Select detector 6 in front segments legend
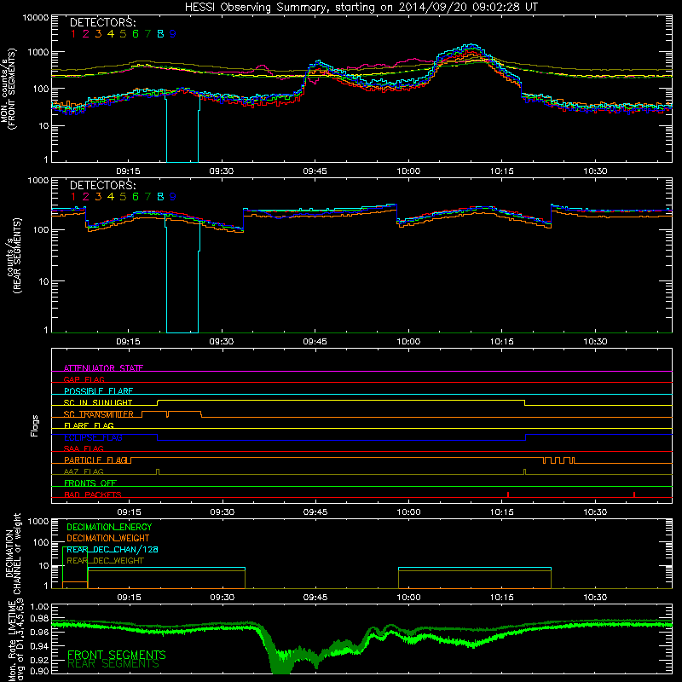The width and height of the screenshot is (682, 682). (x=136, y=34)
